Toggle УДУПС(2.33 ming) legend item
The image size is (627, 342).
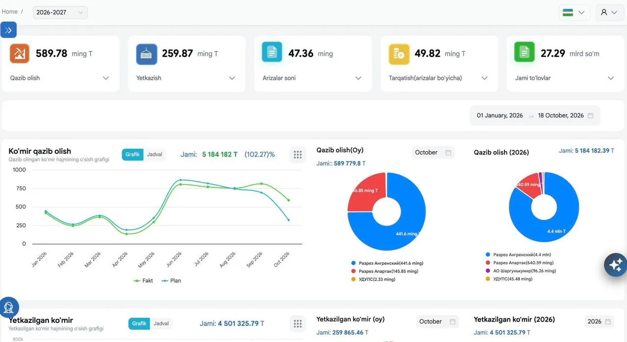(x=373, y=279)
